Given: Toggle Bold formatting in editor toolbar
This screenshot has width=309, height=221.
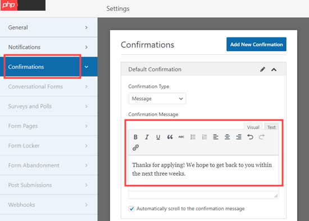Looking at the screenshot, I should (x=135, y=137).
